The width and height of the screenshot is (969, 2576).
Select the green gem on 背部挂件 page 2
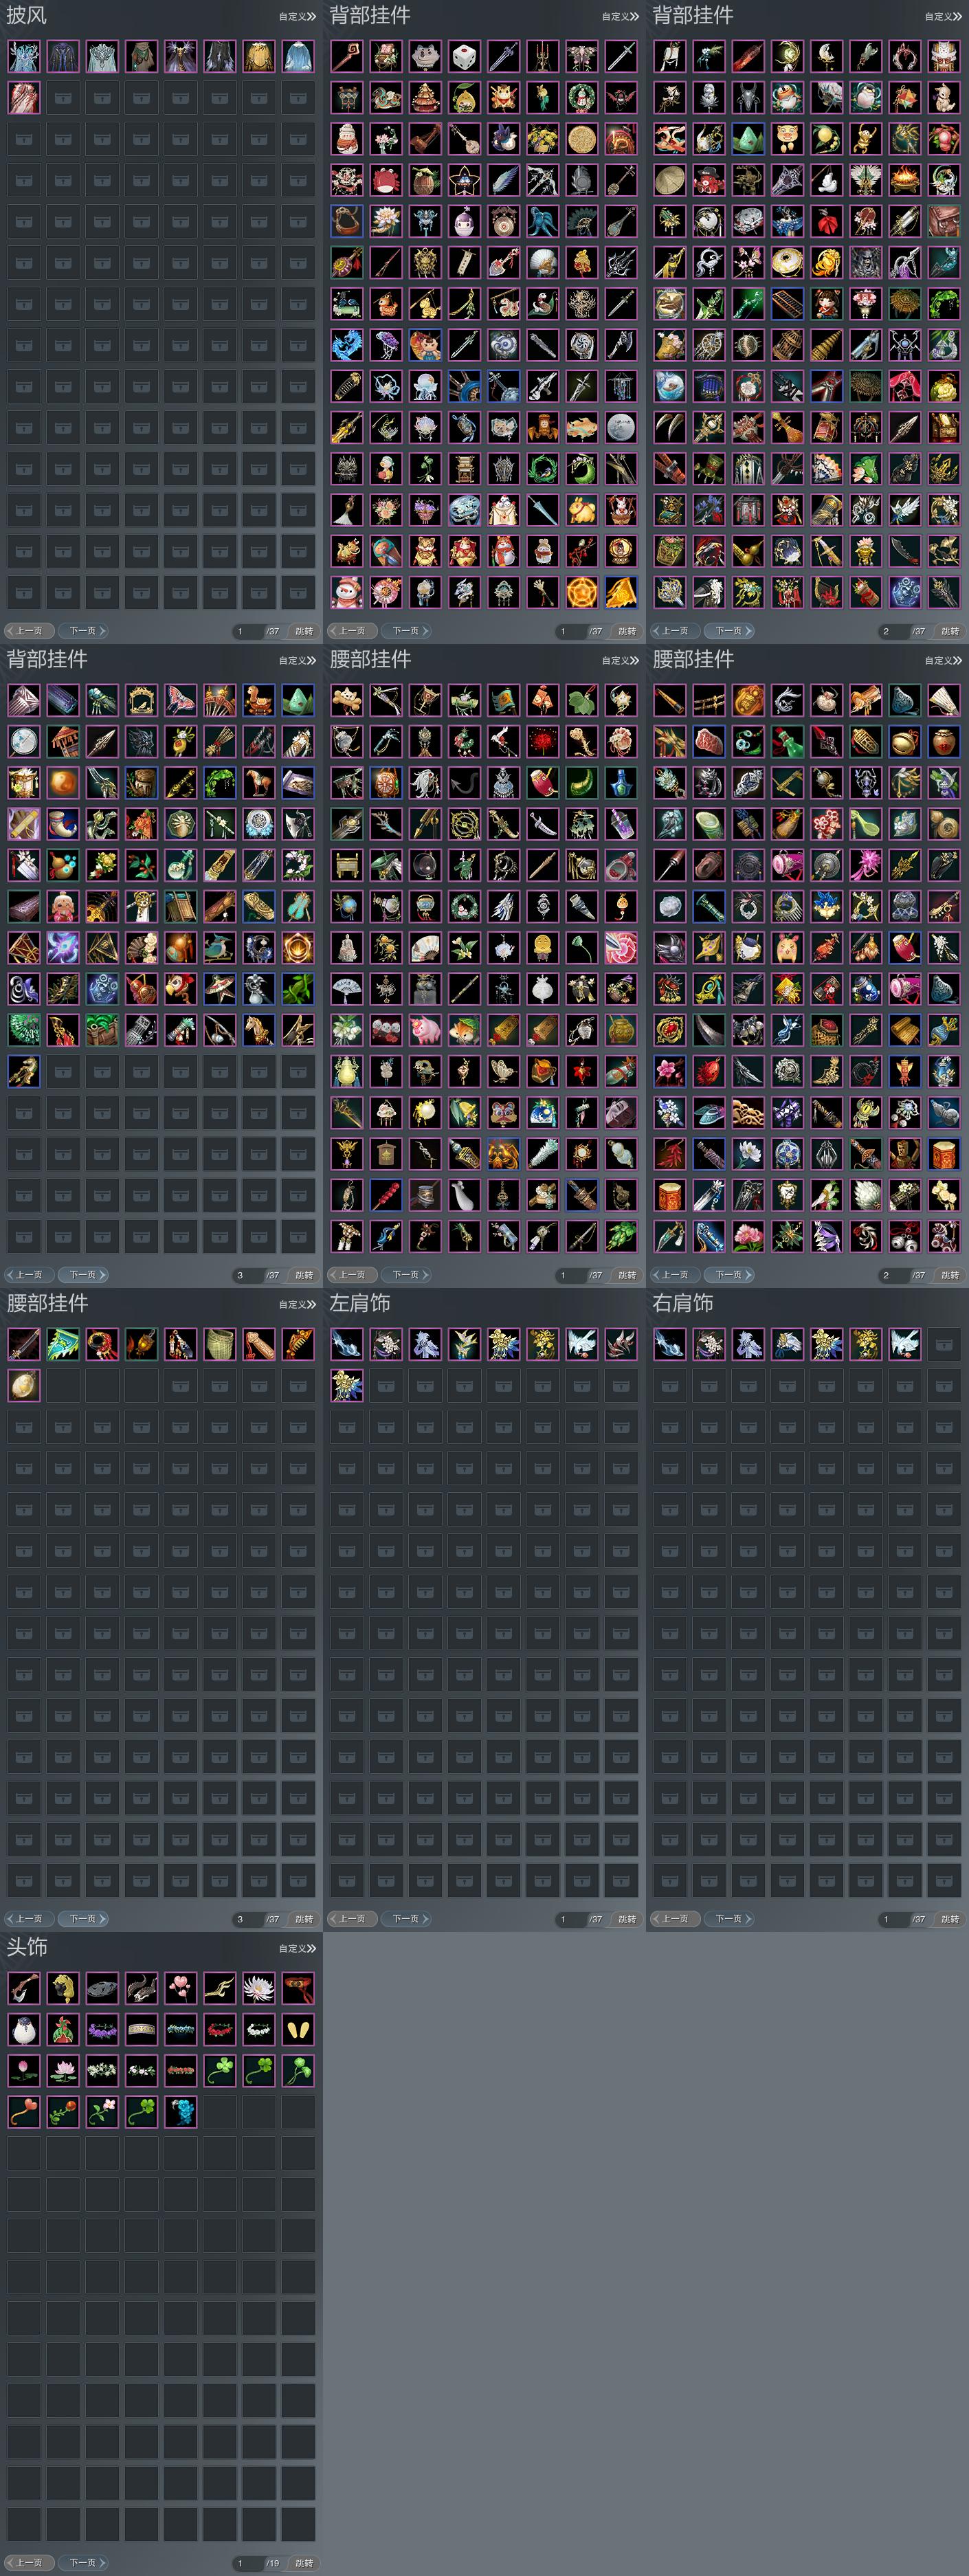click(x=748, y=139)
